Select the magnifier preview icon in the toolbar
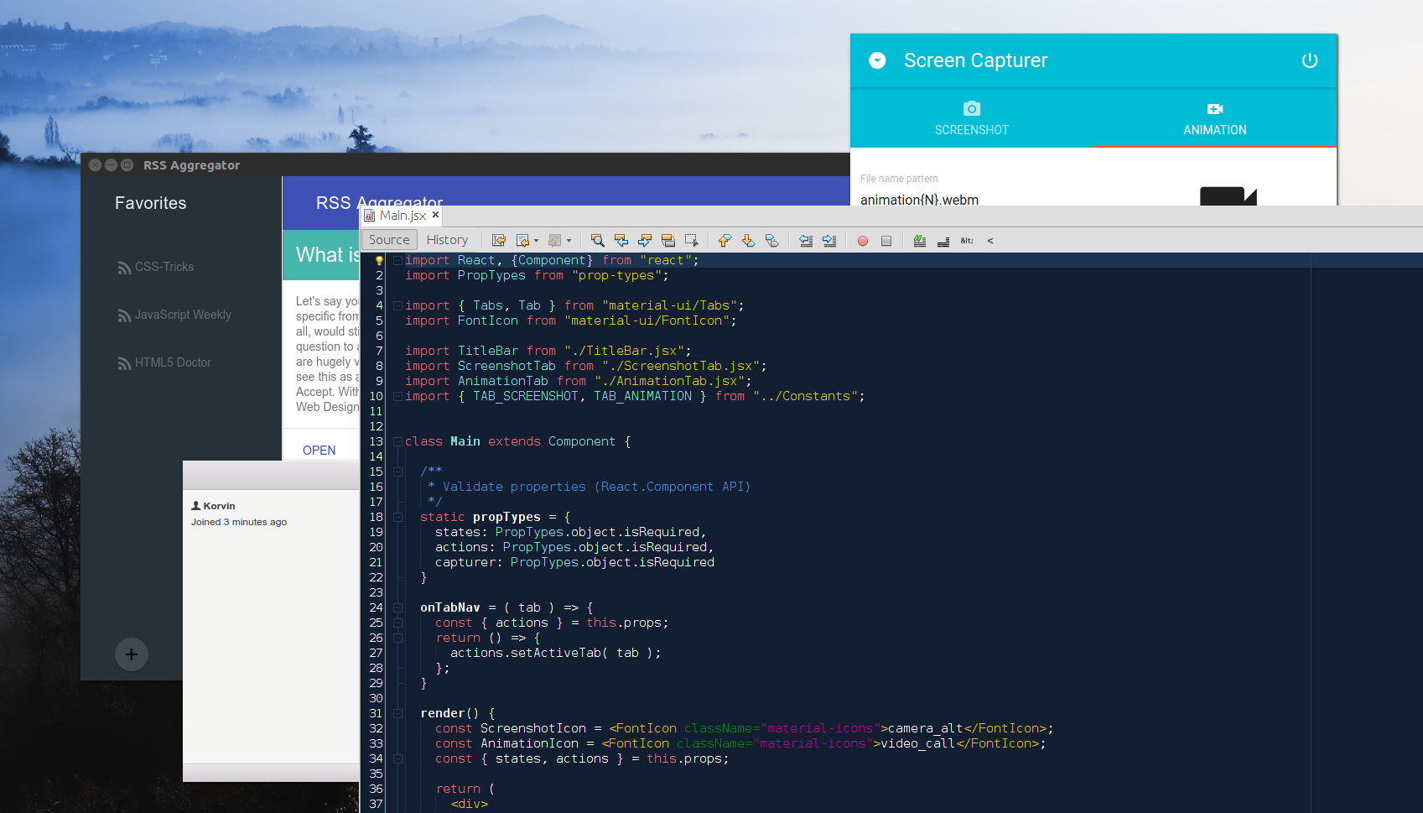1423x813 pixels. click(597, 241)
